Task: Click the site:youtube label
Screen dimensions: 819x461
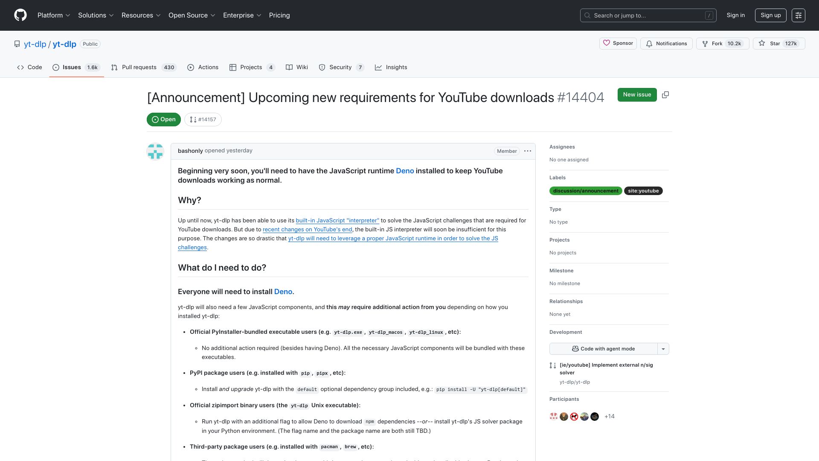Action: click(643, 191)
